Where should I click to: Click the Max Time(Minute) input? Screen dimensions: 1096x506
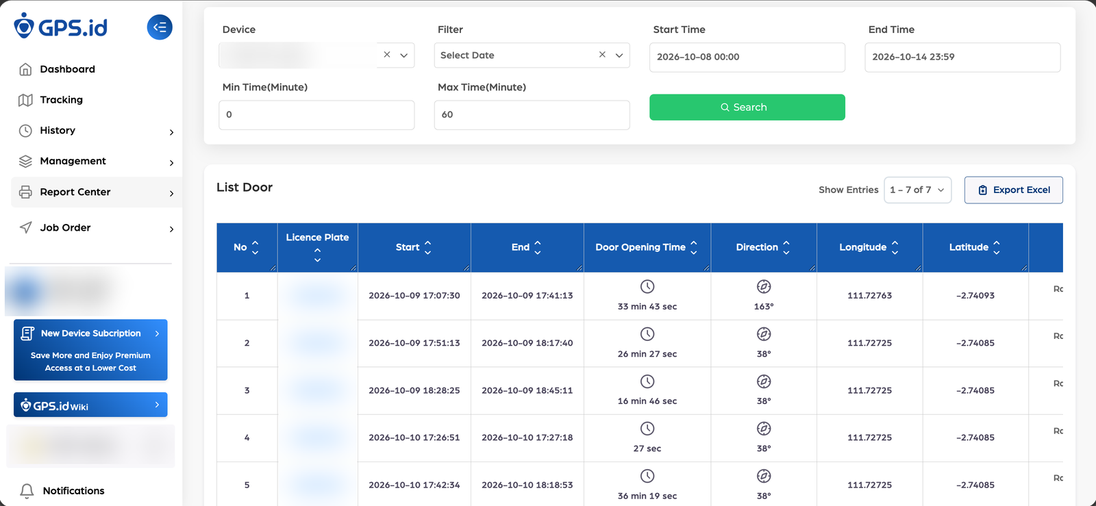[532, 115]
